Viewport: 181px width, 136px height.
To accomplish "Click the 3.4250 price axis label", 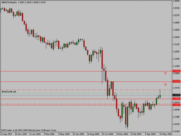I will [x=176, y=30].
